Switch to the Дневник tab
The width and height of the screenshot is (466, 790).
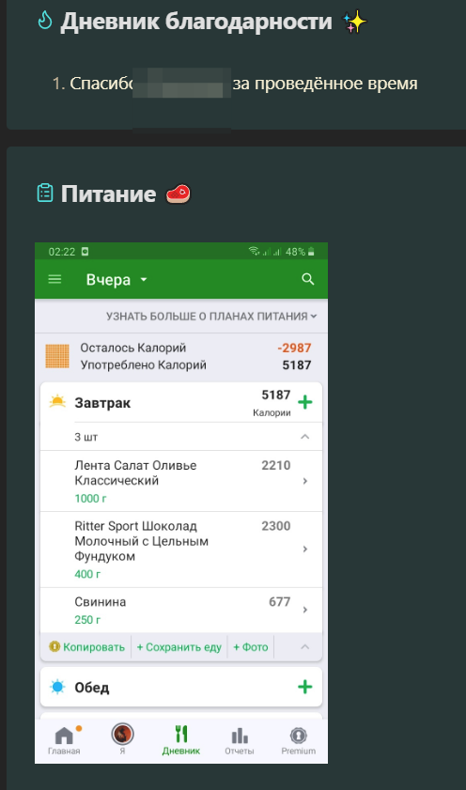(x=181, y=739)
